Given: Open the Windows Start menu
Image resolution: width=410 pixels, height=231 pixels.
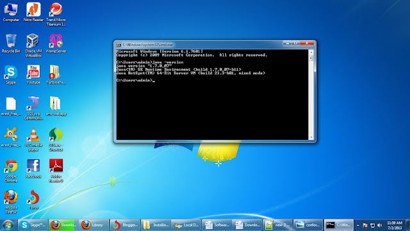Looking at the screenshot, I should [8, 225].
